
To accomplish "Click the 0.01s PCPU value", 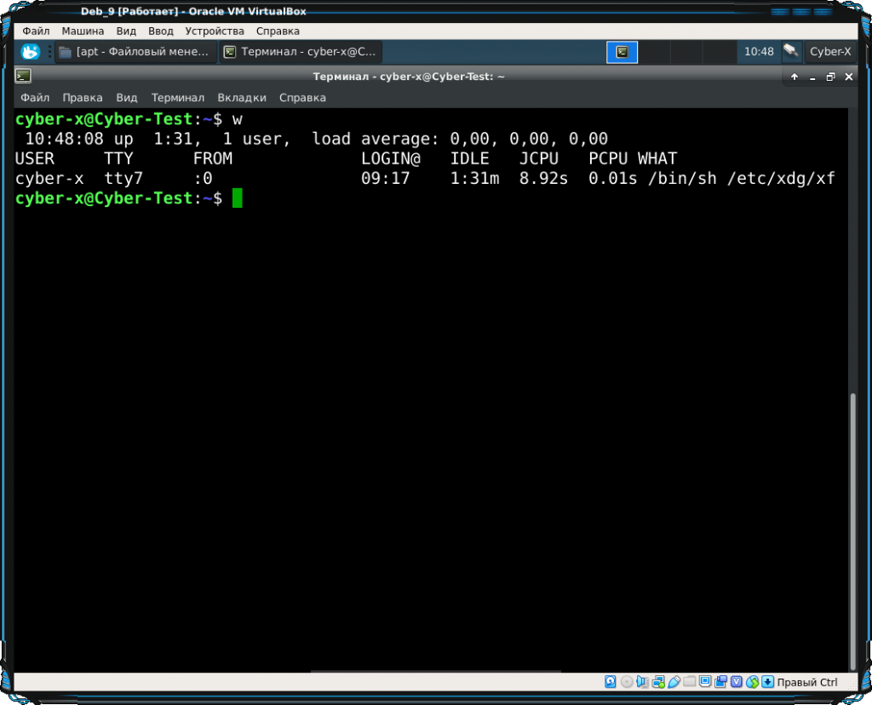I will [x=612, y=179].
